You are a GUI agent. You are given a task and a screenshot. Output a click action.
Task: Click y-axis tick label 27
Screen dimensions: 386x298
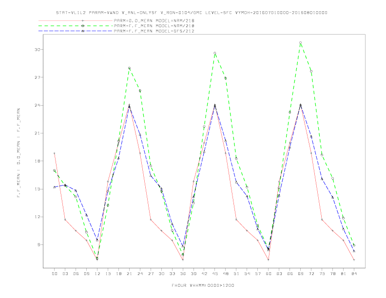37,77
